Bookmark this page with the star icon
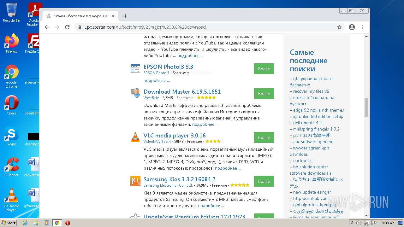Viewport: 404px width, 227px height. click(x=339, y=27)
